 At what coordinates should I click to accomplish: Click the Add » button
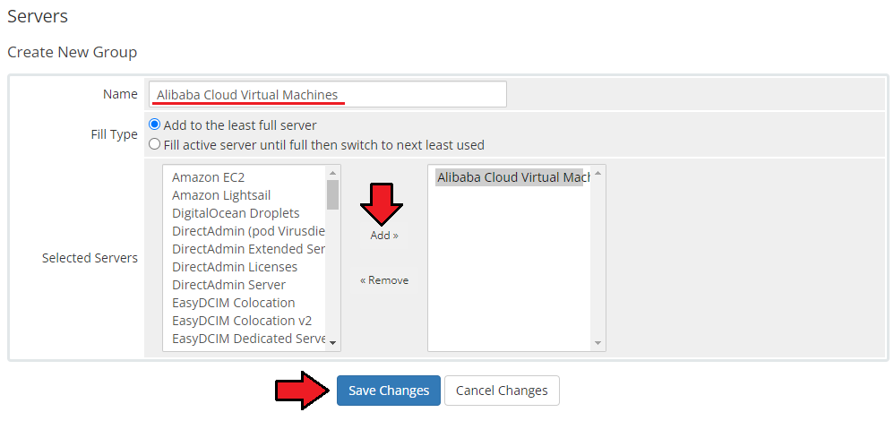click(x=384, y=235)
